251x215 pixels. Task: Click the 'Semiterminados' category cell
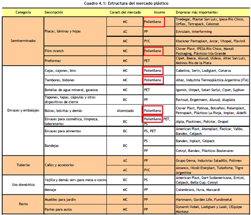(23, 41)
